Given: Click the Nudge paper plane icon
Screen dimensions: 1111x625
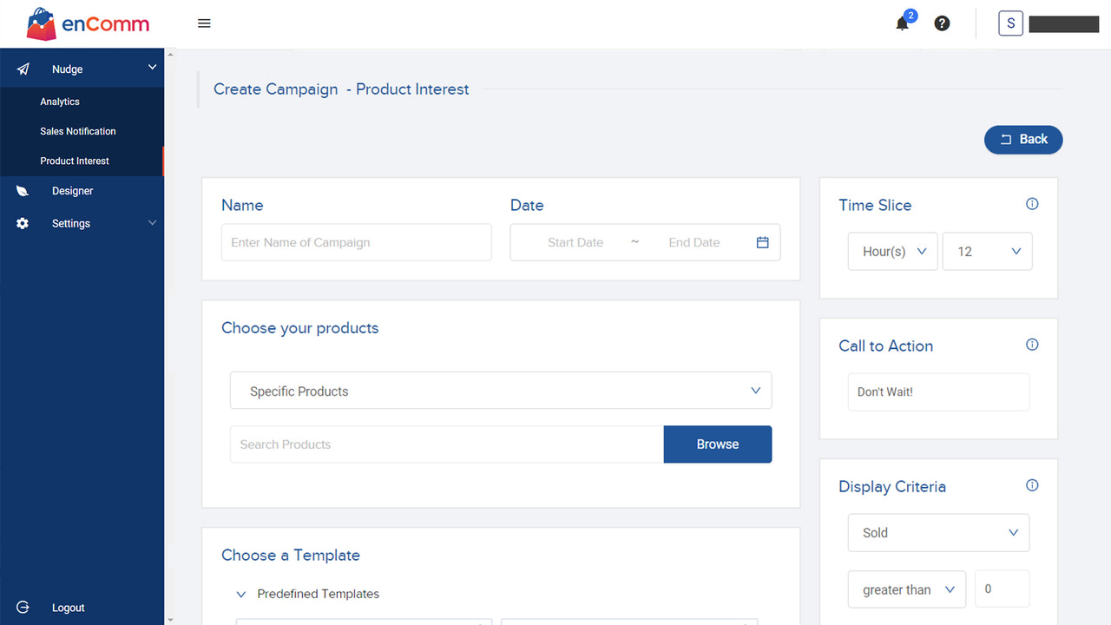Looking at the screenshot, I should [x=23, y=68].
